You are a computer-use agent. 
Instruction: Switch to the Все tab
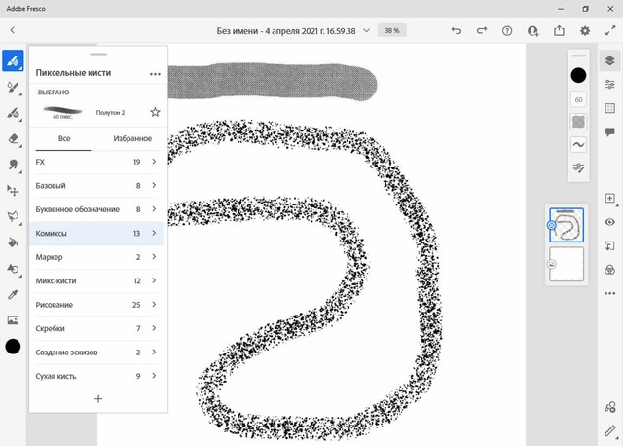tap(64, 138)
